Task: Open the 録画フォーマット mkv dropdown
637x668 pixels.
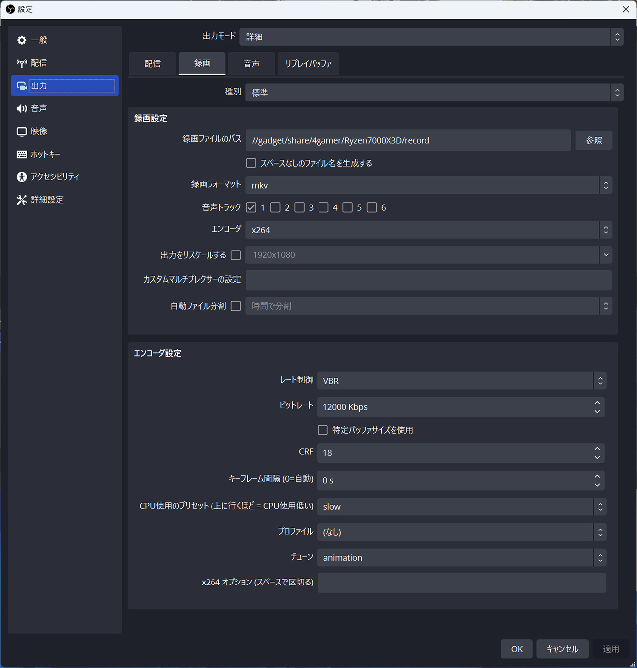Action: click(x=428, y=185)
